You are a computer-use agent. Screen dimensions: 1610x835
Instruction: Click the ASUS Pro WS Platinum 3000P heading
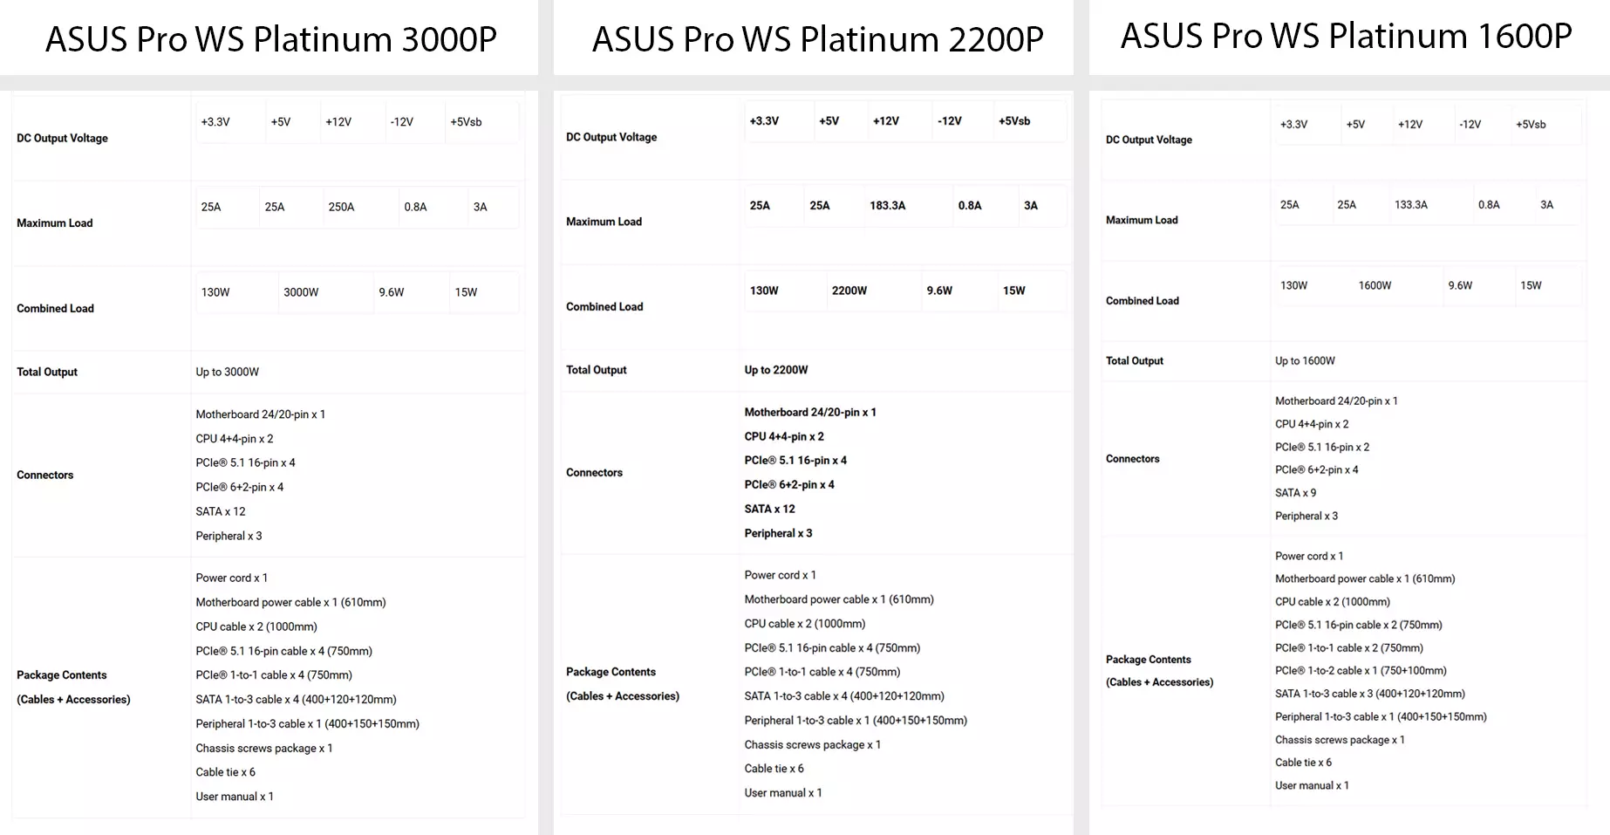coord(270,39)
